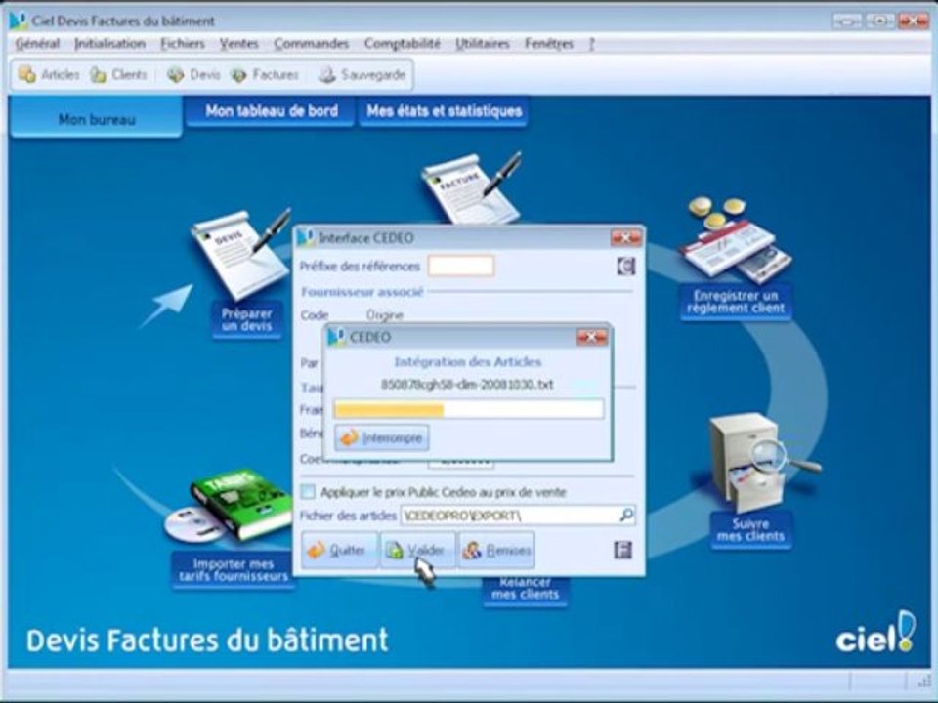The image size is (938, 703).
Task: Click the Ciel logo in bottom corner
Action: pos(875,633)
